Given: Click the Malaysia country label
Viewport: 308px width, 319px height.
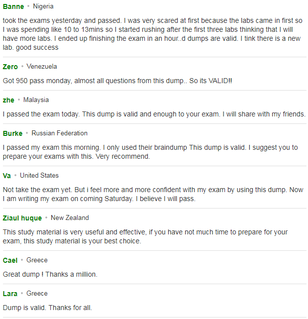Looking at the screenshot, I should point(36,100).
